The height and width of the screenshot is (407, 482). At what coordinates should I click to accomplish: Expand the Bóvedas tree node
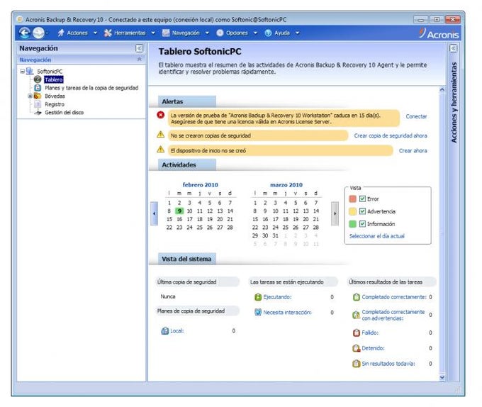pos(30,96)
